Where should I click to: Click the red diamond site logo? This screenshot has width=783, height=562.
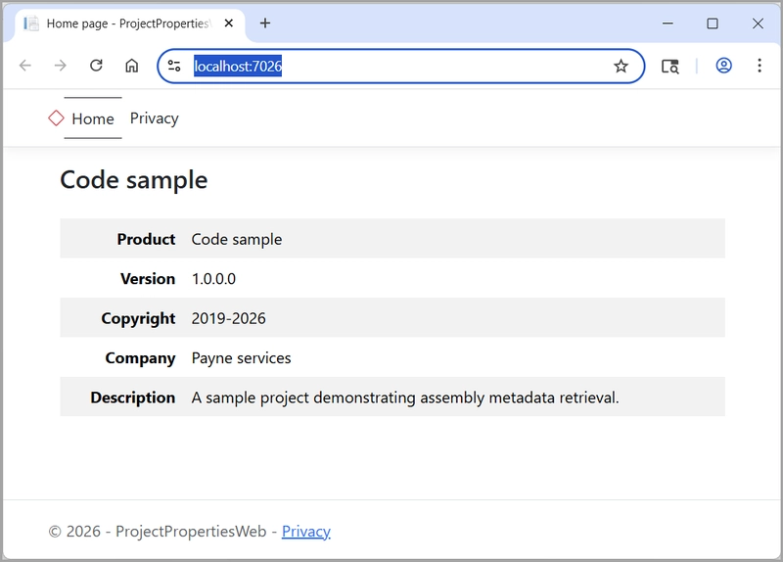point(56,118)
